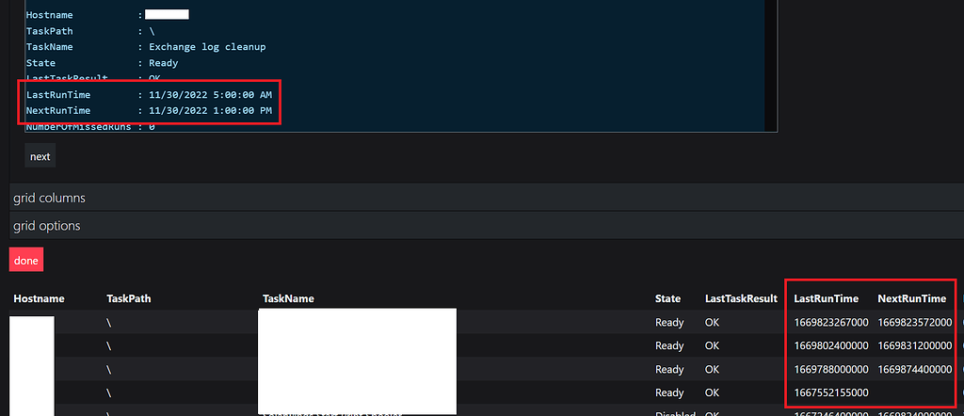Image resolution: width=964 pixels, height=416 pixels.
Task: Select LastRunTime cell 1669823267000
Action: click(x=831, y=322)
